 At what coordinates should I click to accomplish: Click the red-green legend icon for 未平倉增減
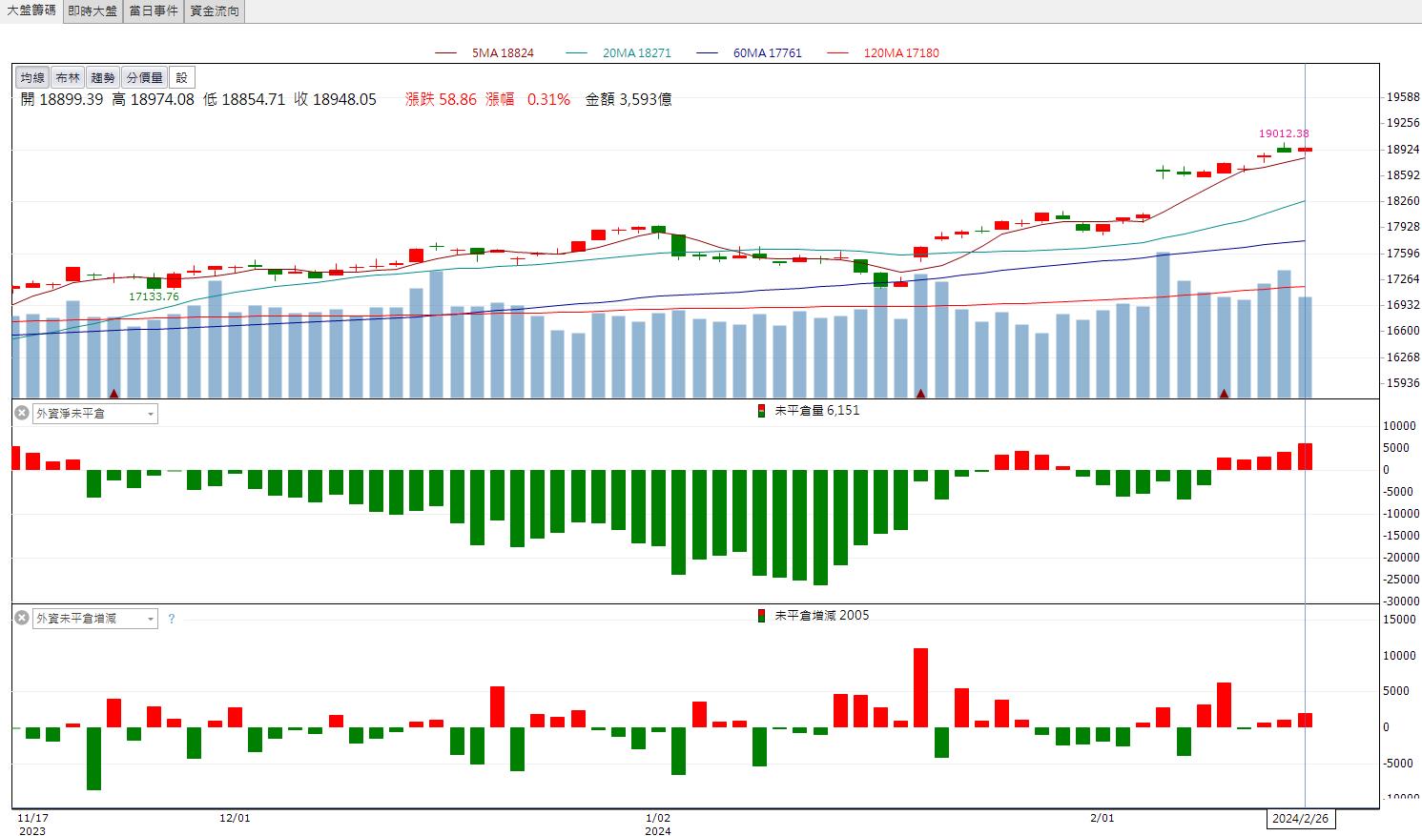tap(761, 616)
